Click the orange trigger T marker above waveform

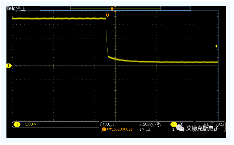pos(107,15)
